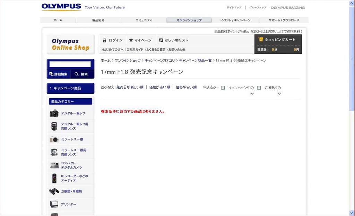Click the ミラーレス一眼用交換レンズ lens icon

pyautogui.click(x=54, y=152)
